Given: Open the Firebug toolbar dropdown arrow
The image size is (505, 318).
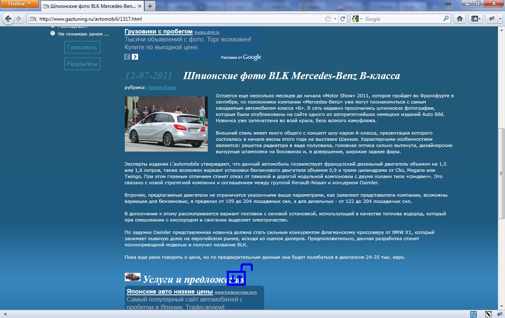Looking at the screenshot, I should tap(500, 19).
